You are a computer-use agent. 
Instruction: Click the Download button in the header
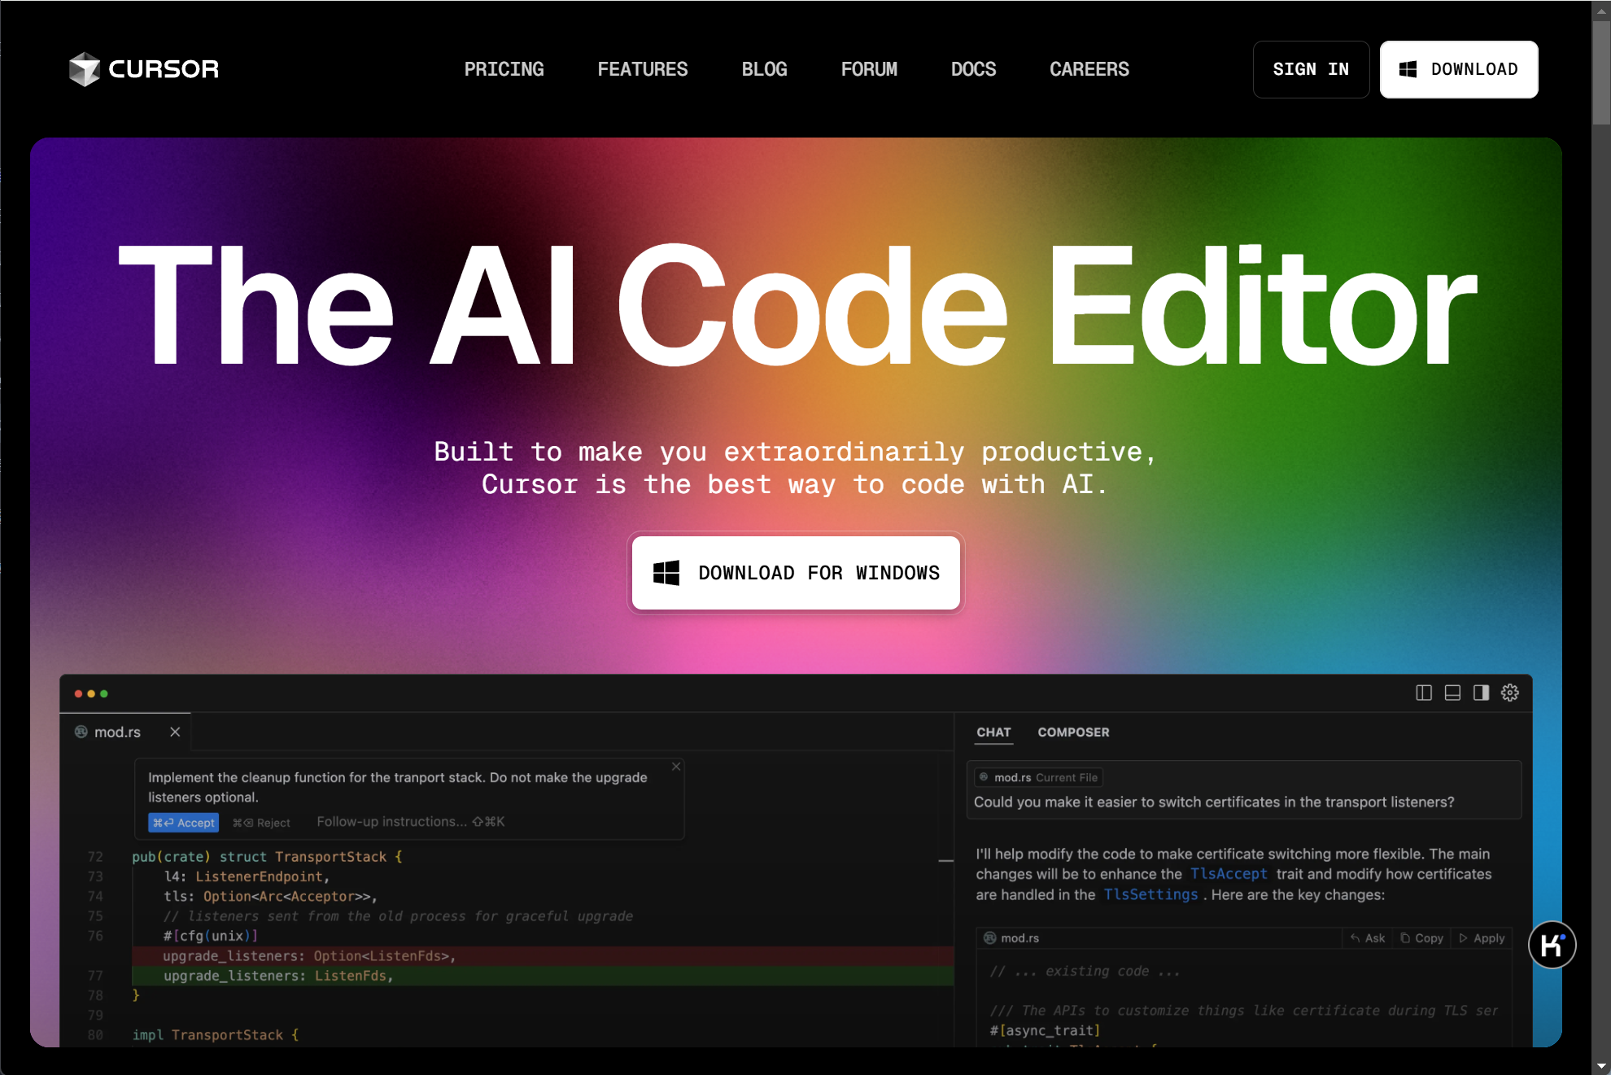(x=1459, y=69)
